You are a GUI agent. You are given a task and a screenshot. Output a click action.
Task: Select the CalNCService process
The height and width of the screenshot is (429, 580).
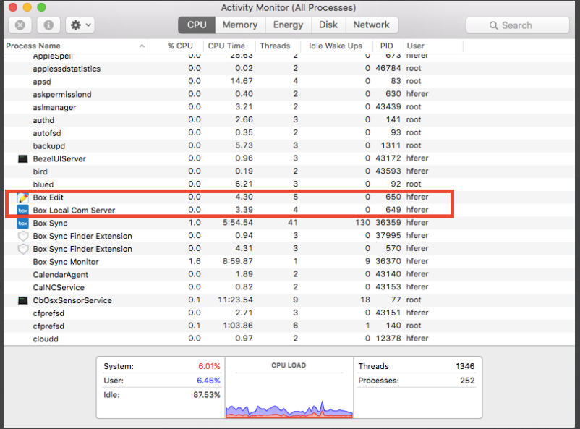point(59,287)
